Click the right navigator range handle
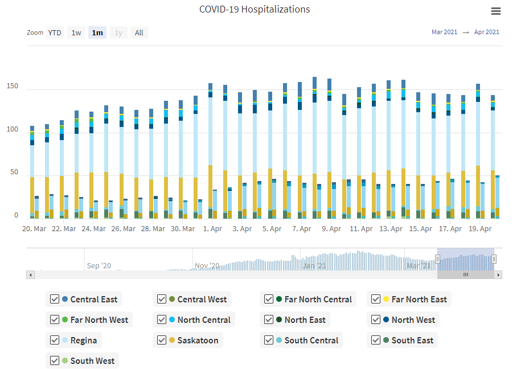Screen dimensions: 529x369 pyautogui.click(x=494, y=259)
